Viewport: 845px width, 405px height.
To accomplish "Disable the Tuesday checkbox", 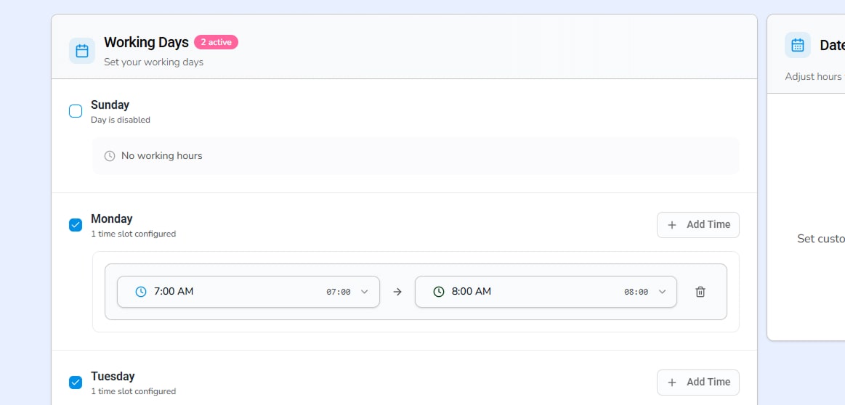I will click(76, 382).
